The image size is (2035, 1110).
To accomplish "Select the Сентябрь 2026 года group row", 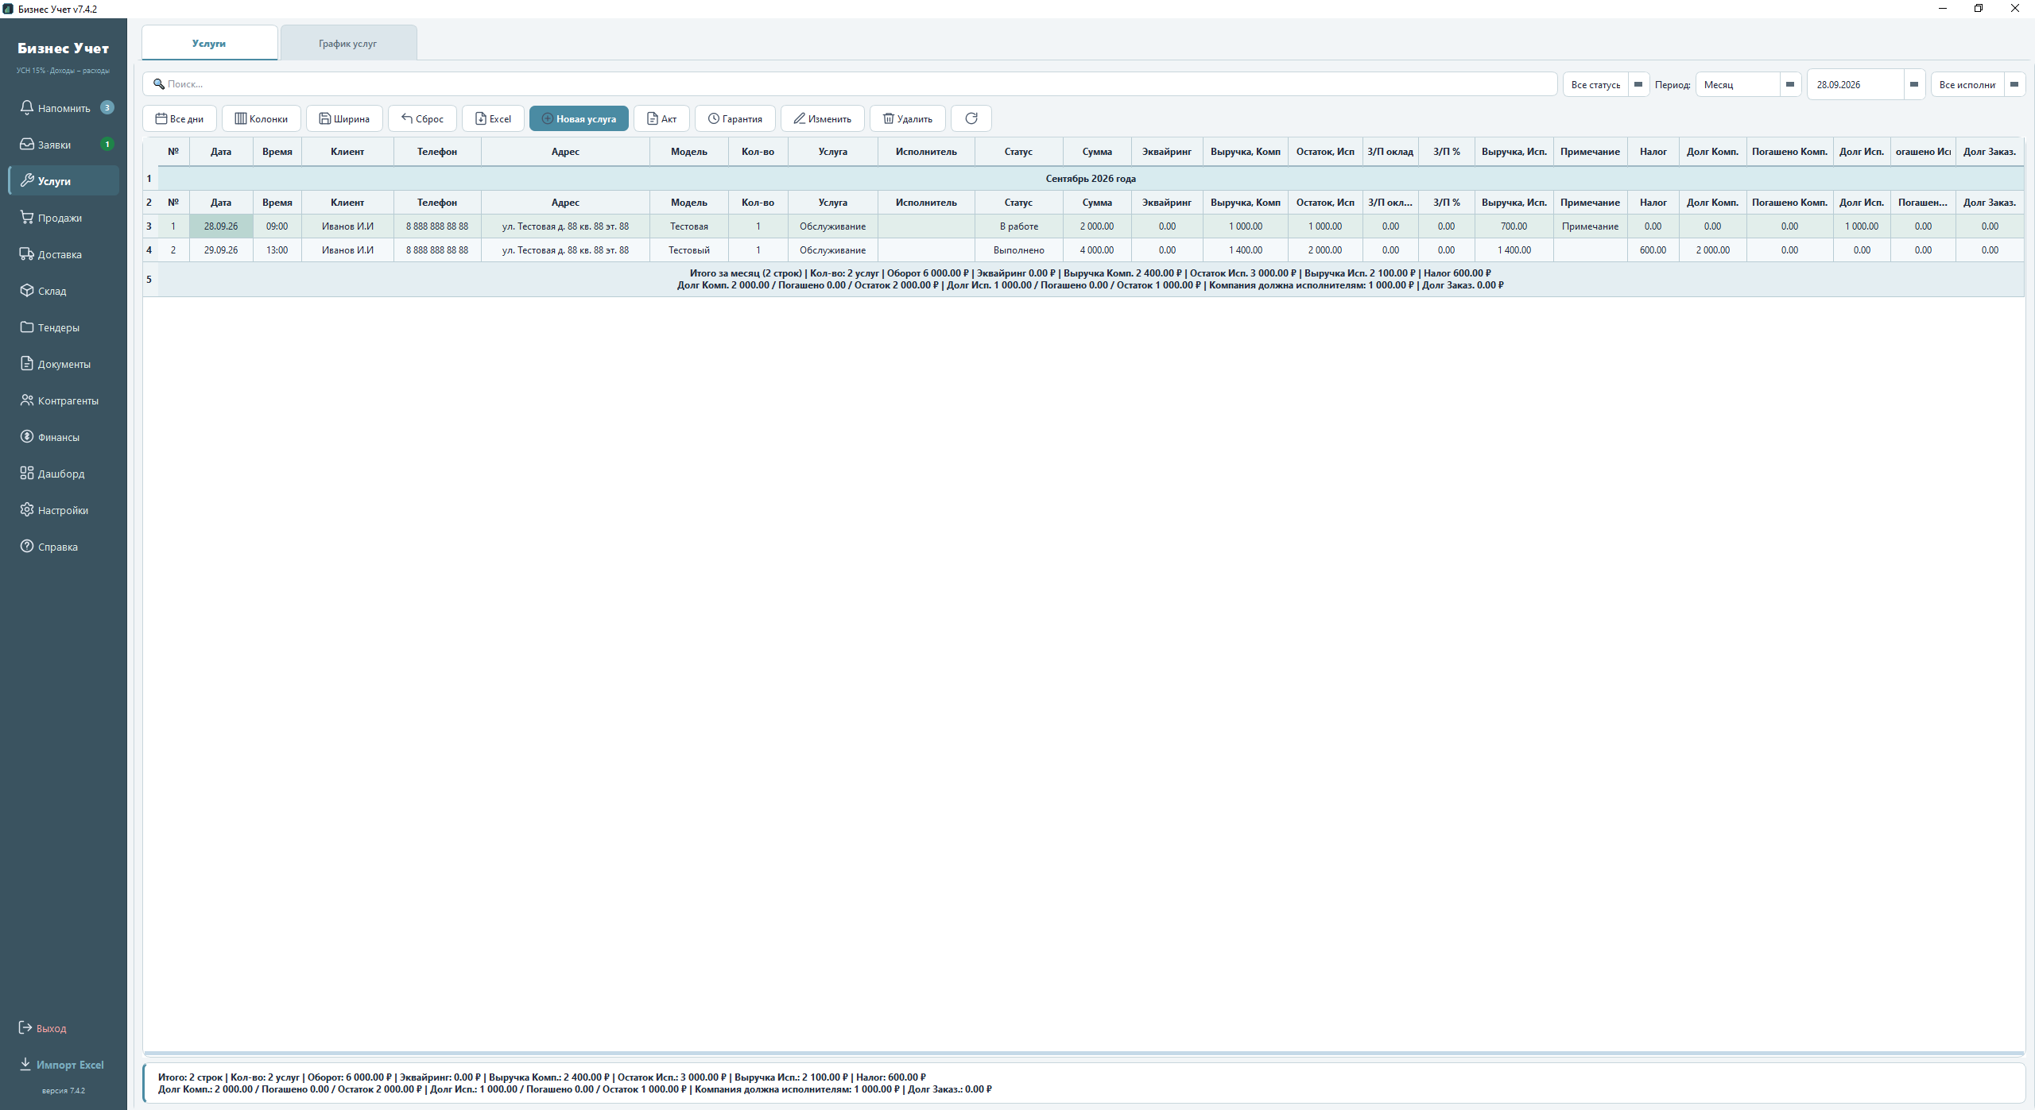I will pyautogui.click(x=1091, y=179).
